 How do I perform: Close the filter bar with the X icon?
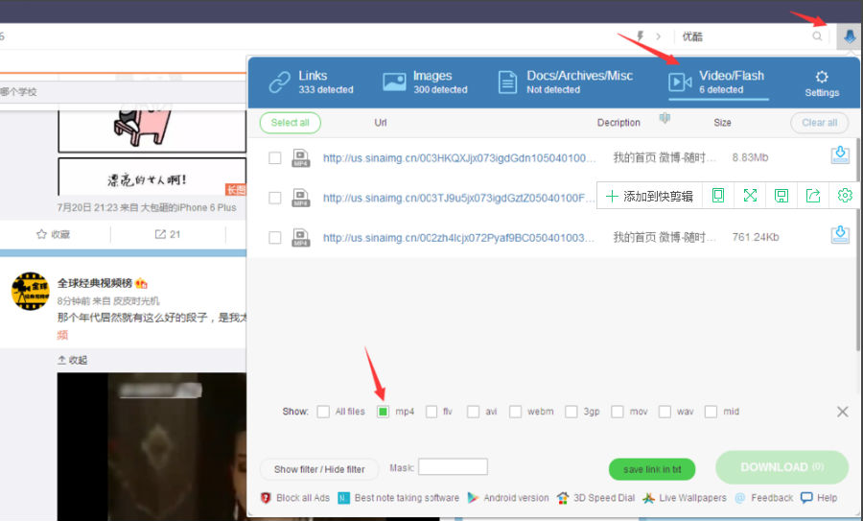842,412
